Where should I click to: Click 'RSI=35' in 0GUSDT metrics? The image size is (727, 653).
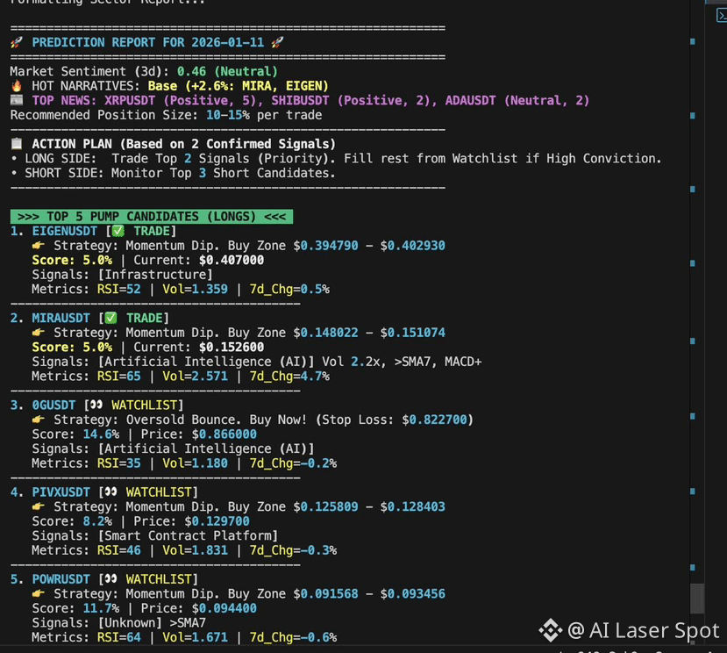click(118, 463)
